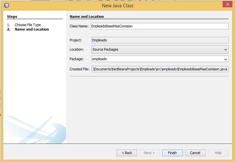This screenshot has height=162, width=235.
Task: Click the 'Package:' label
Action: point(77,59)
